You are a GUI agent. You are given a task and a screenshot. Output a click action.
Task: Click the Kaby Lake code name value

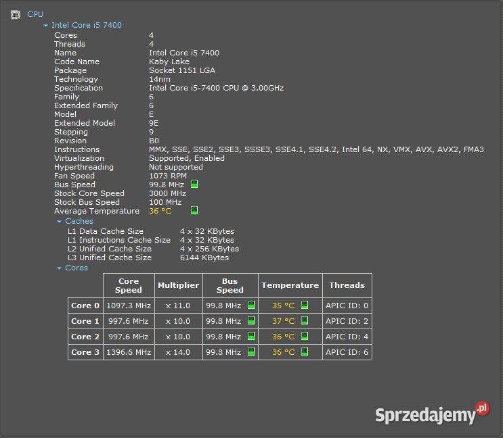click(x=169, y=62)
